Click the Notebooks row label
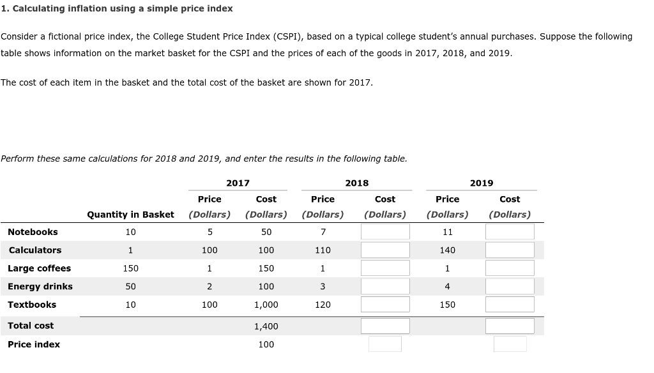The width and height of the screenshot is (654, 373). pyautogui.click(x=33, y=231)
